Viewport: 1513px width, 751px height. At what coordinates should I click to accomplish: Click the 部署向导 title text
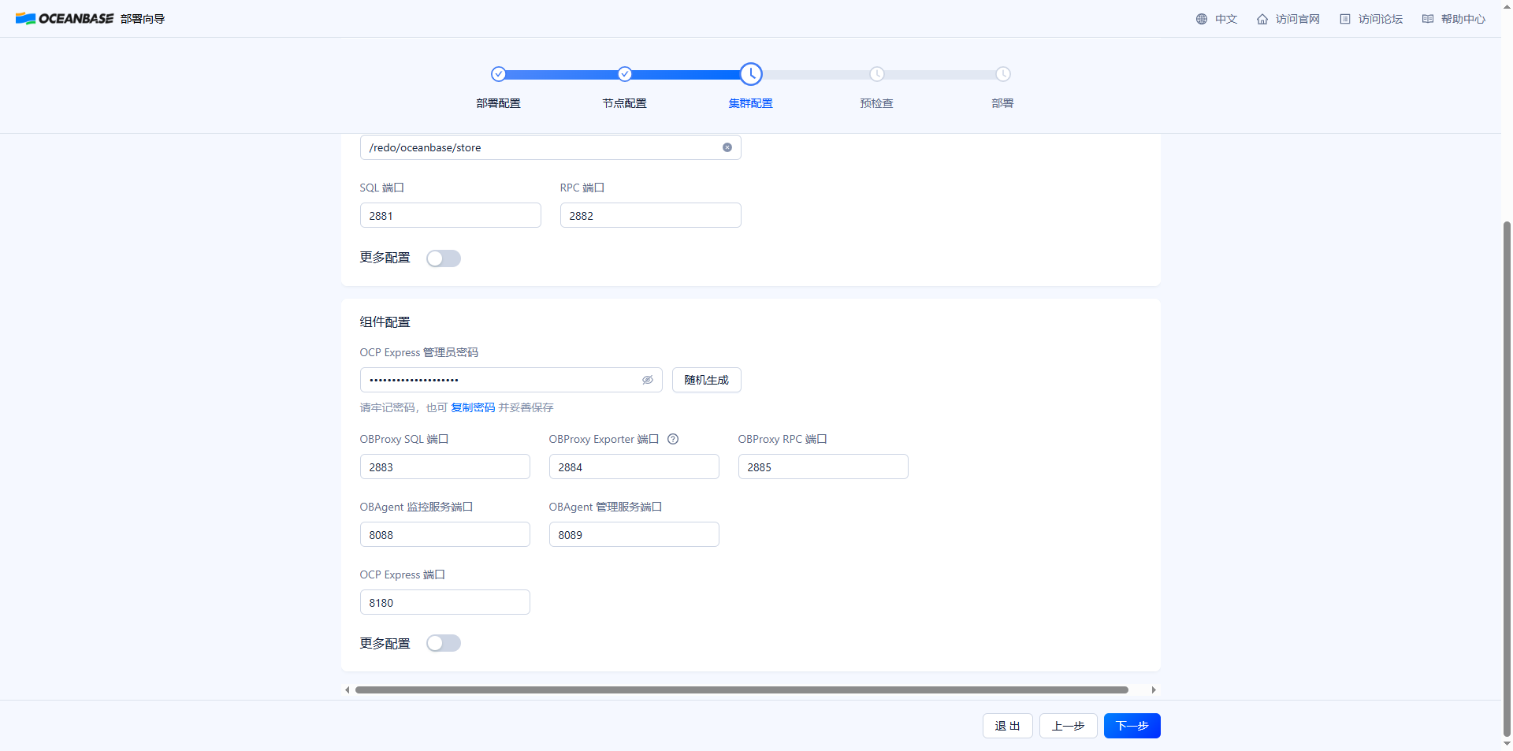tap(143, 19)
